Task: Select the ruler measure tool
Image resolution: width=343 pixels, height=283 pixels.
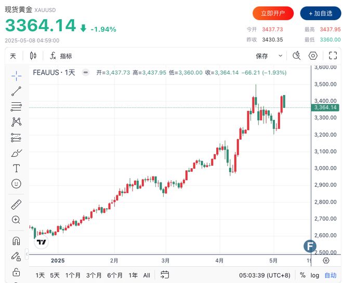Action: tap(17, 205)
